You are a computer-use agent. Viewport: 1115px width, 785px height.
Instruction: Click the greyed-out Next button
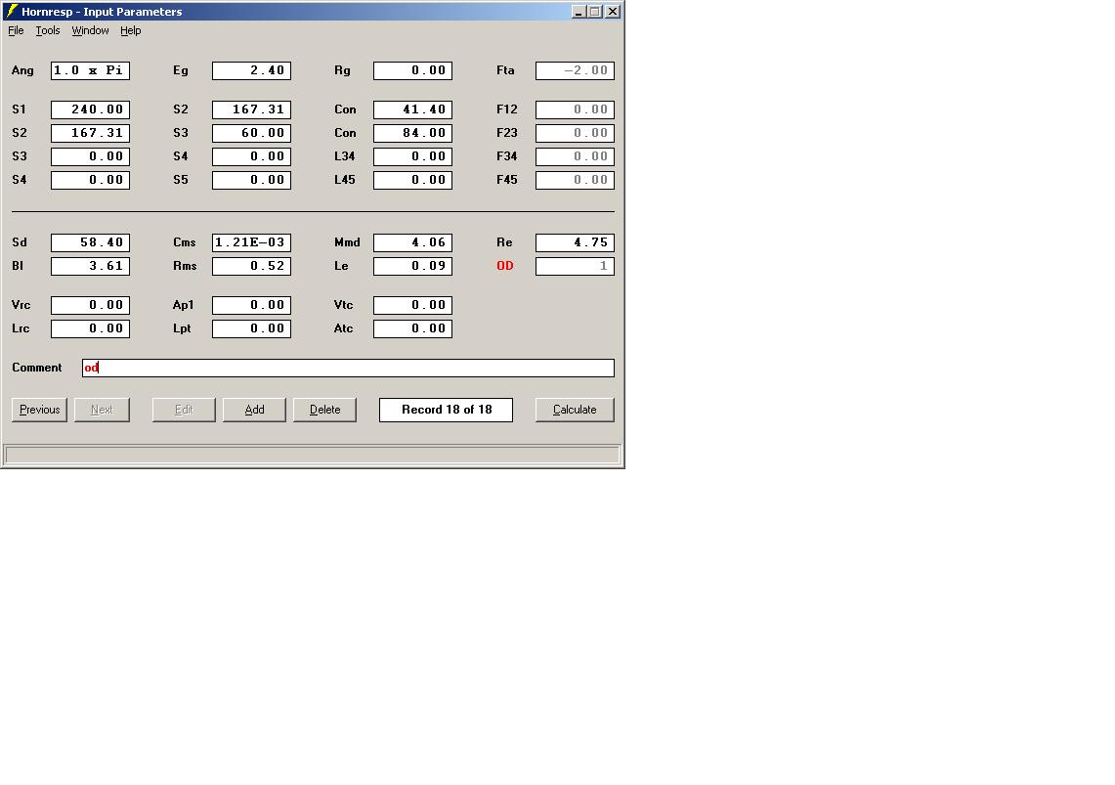[102, 410]
